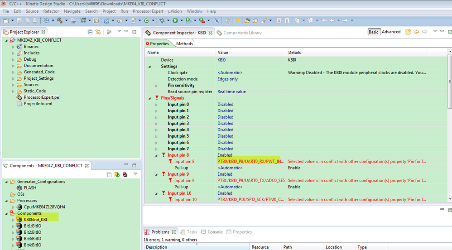
Task: Click the Disabled value for Input pin 0
Action: 226,104
